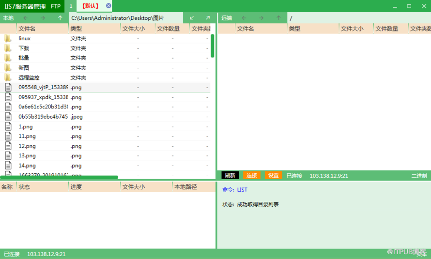The image size is (431, 259).
Task: Click the transfer queue 本地路径 column header
Action: [194, 187]
